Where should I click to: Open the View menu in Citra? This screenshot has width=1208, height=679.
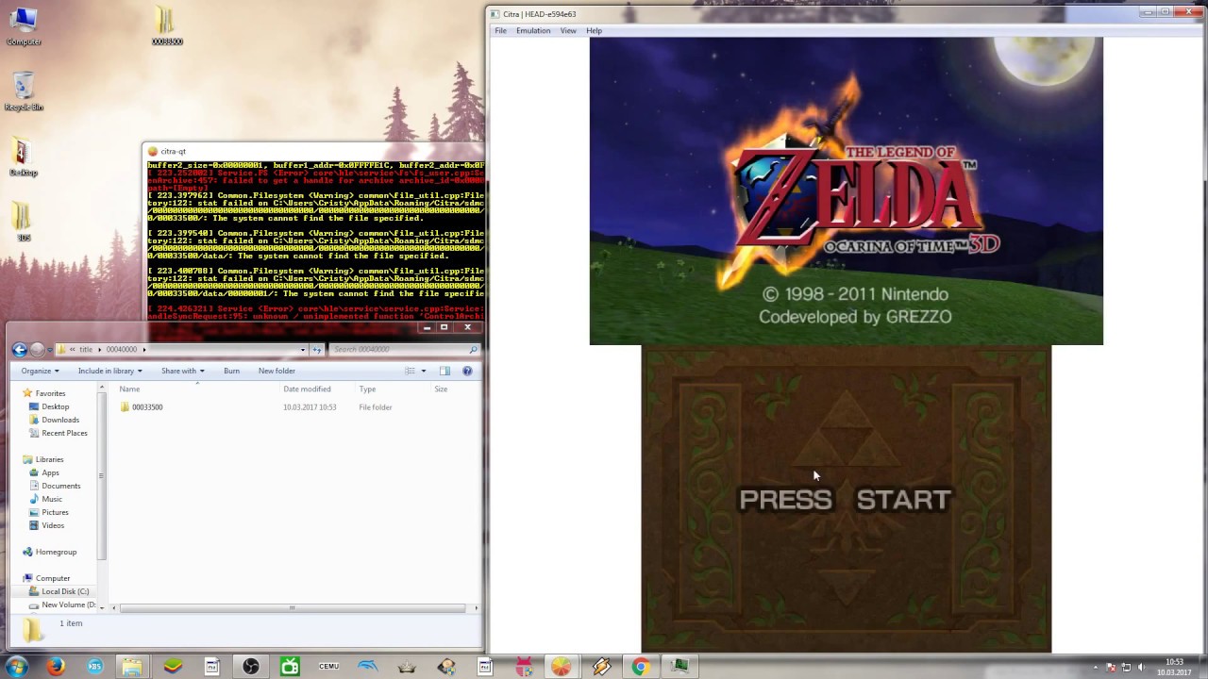568,31
